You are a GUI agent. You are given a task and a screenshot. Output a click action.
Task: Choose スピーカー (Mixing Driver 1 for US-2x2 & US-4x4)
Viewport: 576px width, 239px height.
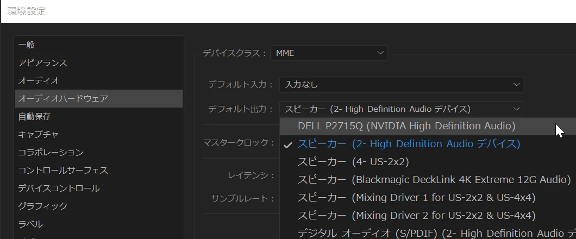point(428,198)
